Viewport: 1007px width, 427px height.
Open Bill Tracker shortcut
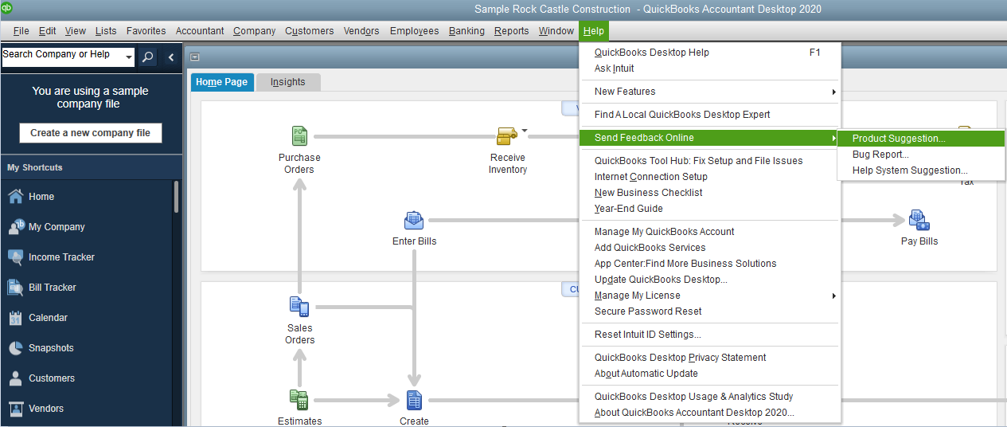[x=53, y=288]
